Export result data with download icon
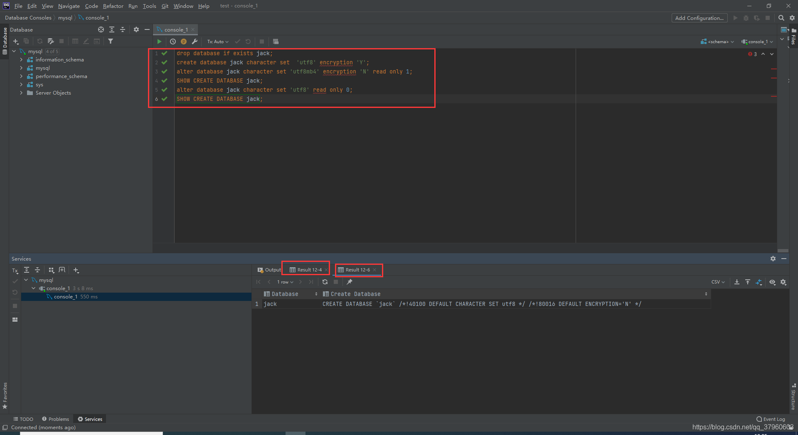 737,282
